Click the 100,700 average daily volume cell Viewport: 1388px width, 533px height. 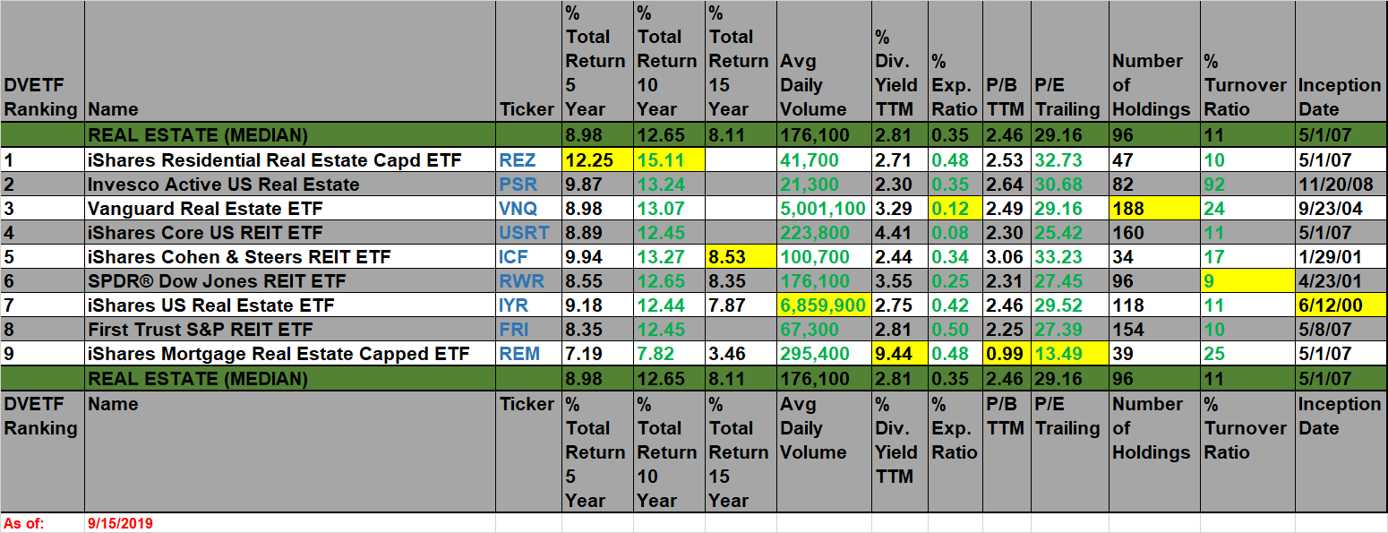(x=824, y=257)
